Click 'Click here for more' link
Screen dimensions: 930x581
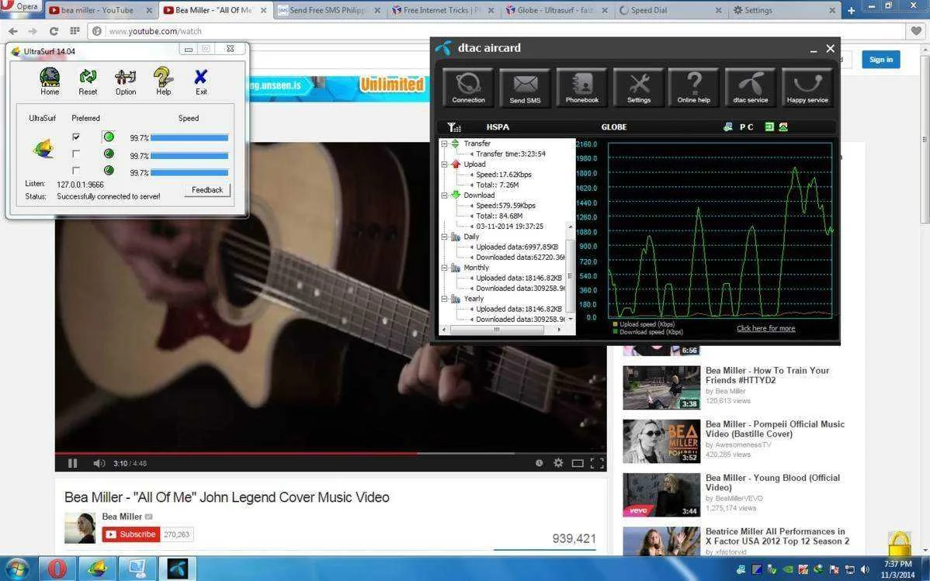765,328
